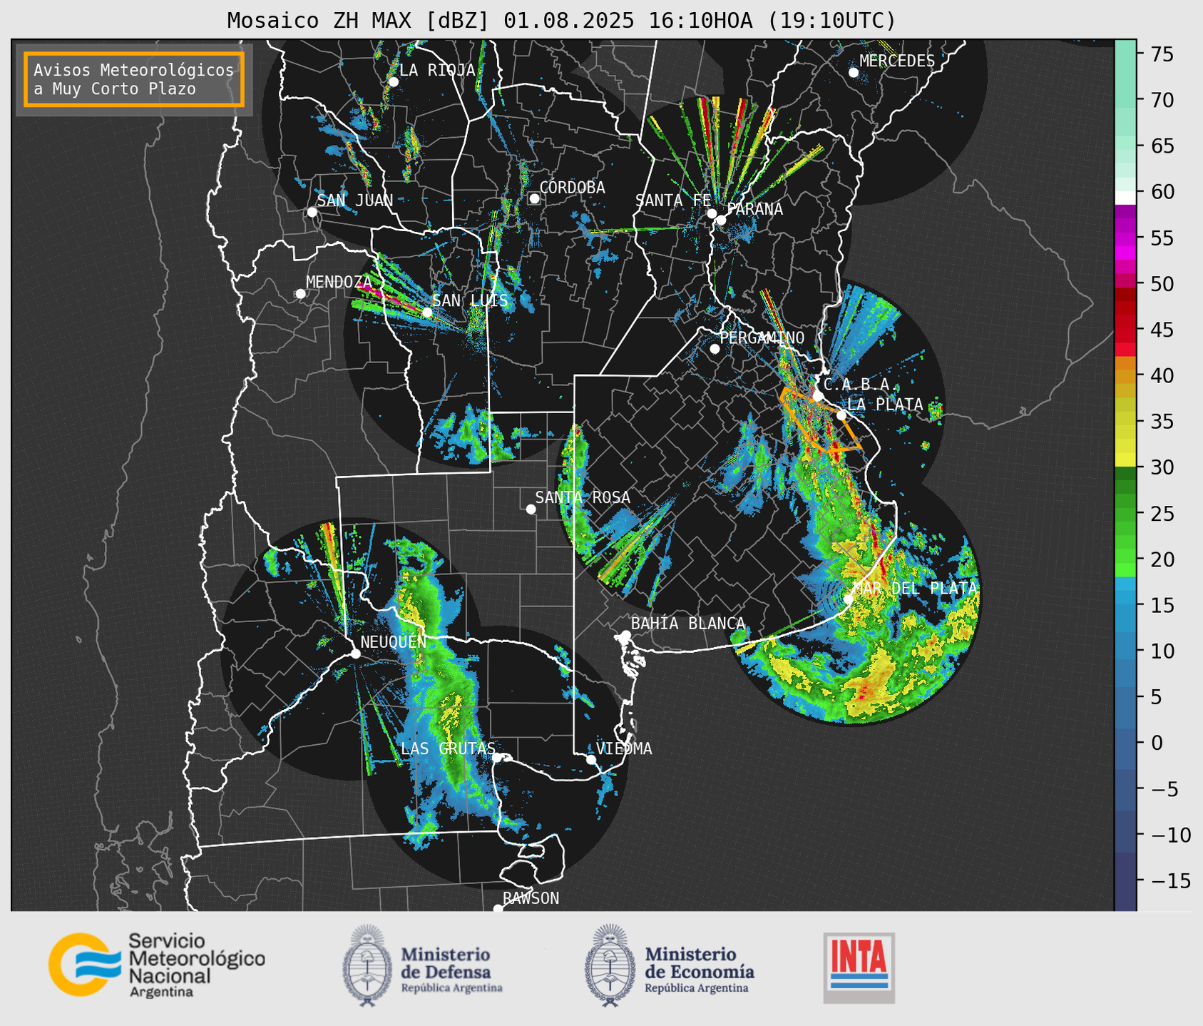Select the La Rioja city marker
The image size is (1203, 1026).
click(x=393, y=82)
